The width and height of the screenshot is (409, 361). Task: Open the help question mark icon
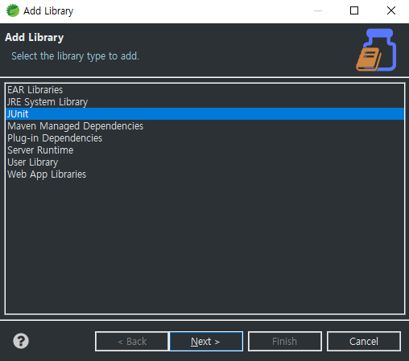tap(21, 341)
